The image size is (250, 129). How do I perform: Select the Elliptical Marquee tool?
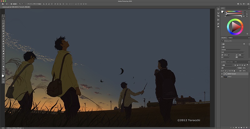3,21
